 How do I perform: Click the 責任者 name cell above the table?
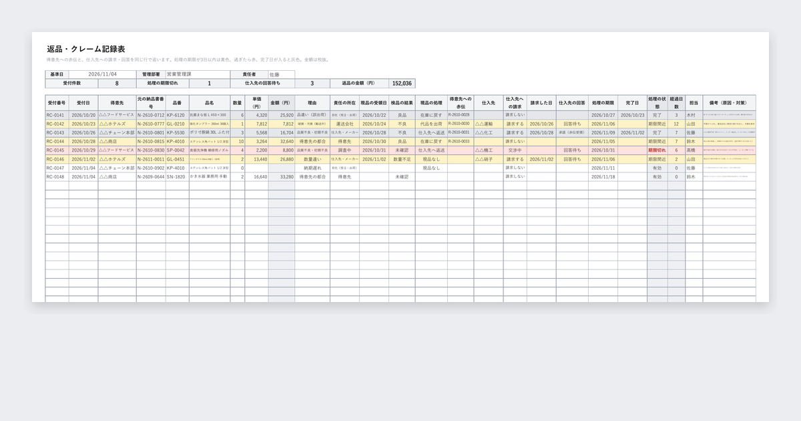tap(281, 74)
